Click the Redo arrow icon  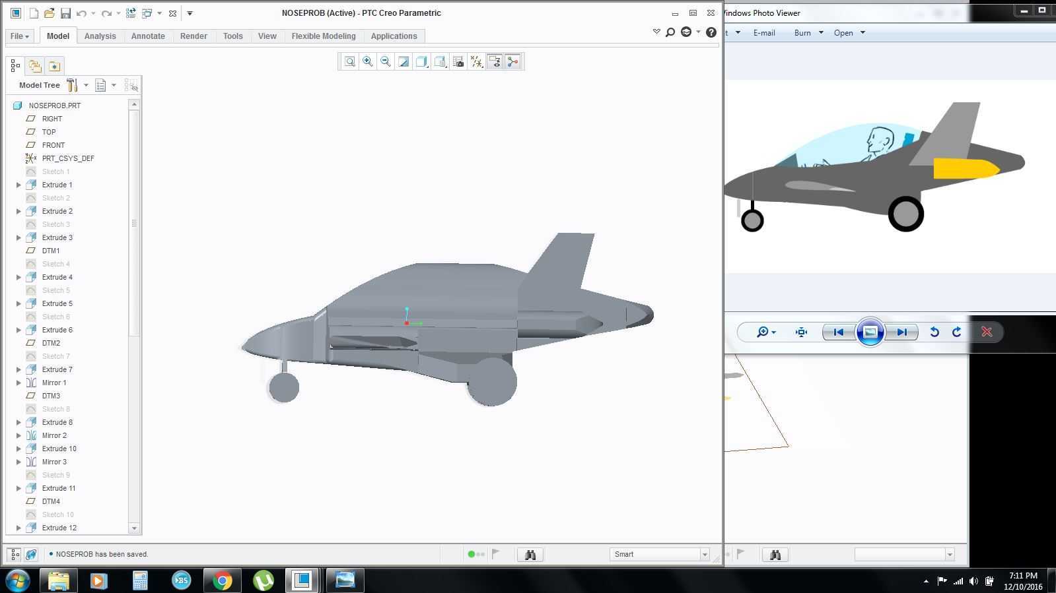point(106,13)
